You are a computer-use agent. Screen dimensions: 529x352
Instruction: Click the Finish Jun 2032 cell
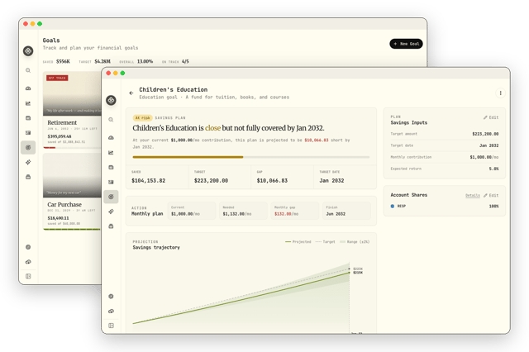pyautogui.click(x=346, y=211)
